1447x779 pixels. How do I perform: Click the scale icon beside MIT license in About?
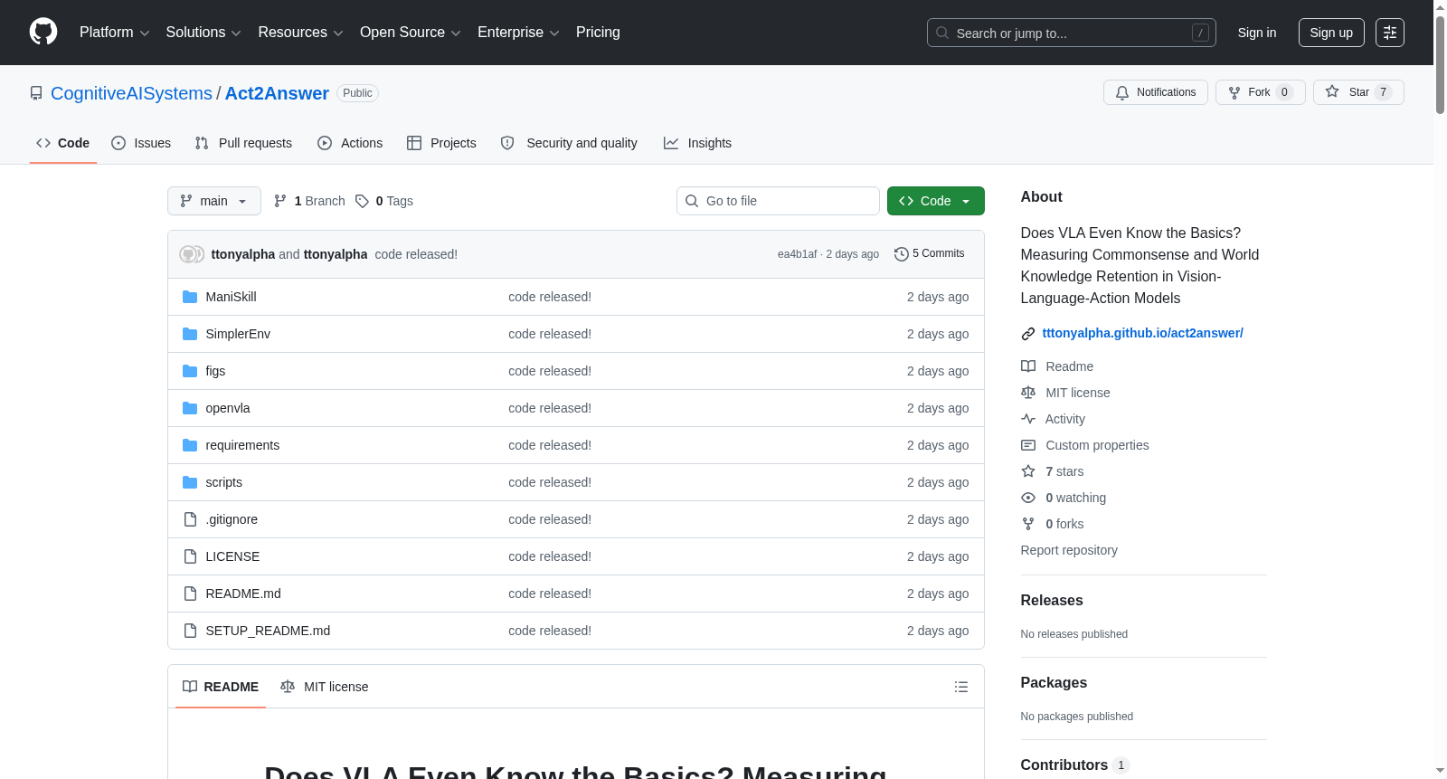click(x=1028, y=393)
